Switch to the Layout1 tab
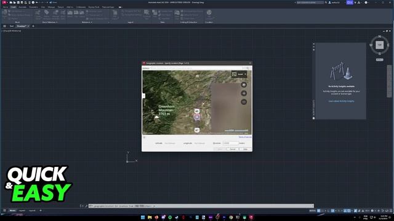394x221 pixels. tap(22, 211)
